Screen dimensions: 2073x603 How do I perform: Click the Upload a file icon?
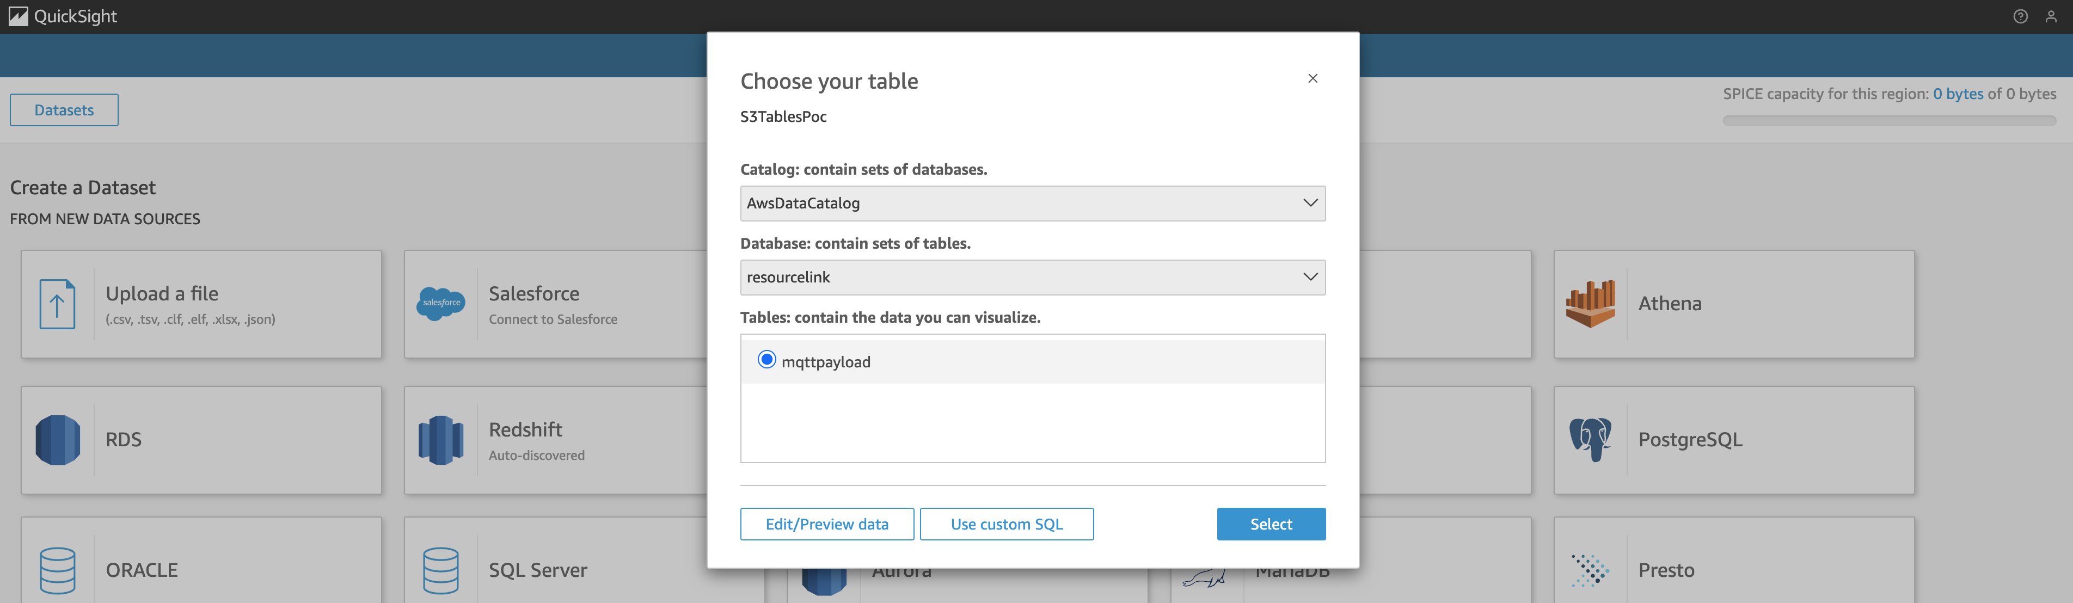coord(57,304)
